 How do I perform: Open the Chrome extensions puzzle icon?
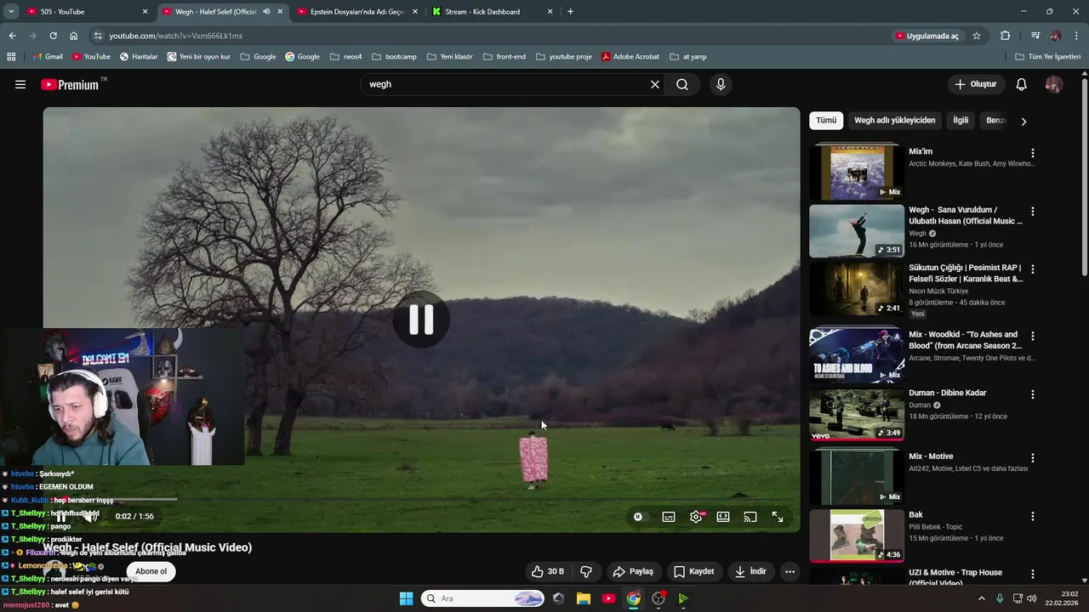pos(1006,36)
